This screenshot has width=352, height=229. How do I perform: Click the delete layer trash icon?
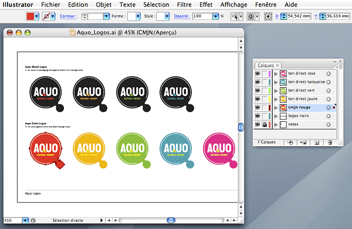point(330,142)
